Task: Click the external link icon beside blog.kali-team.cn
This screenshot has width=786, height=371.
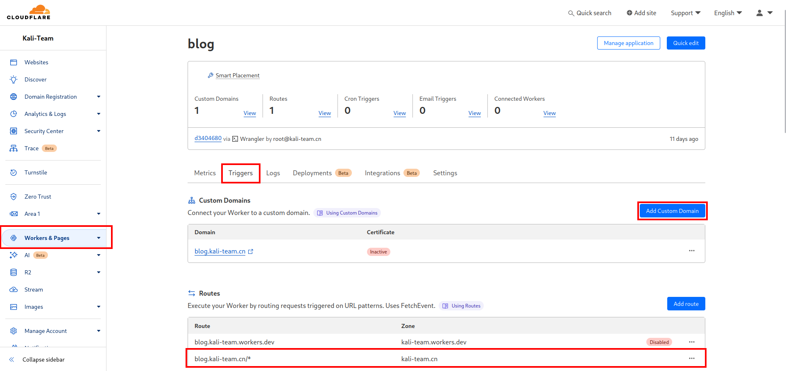Action: tap(251, 252)
